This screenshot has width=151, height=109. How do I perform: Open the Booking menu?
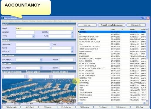tap(32, 21)
